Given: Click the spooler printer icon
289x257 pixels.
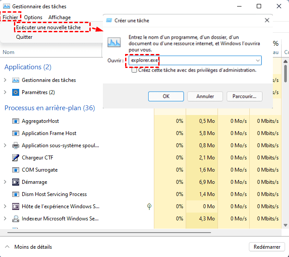Looking at the screenshot, I should (x=16, y=145).
